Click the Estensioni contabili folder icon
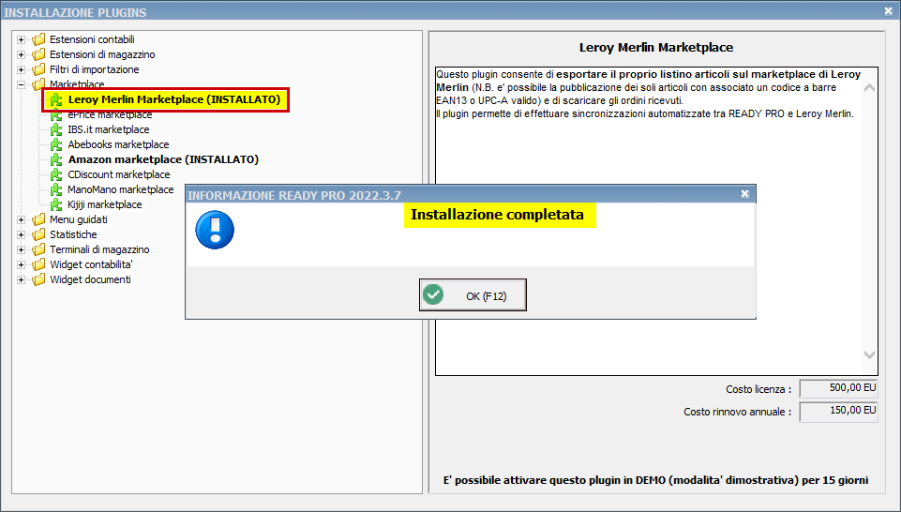Image resolution: width=901 pixels, height=512 pixels. click(38, 39)
